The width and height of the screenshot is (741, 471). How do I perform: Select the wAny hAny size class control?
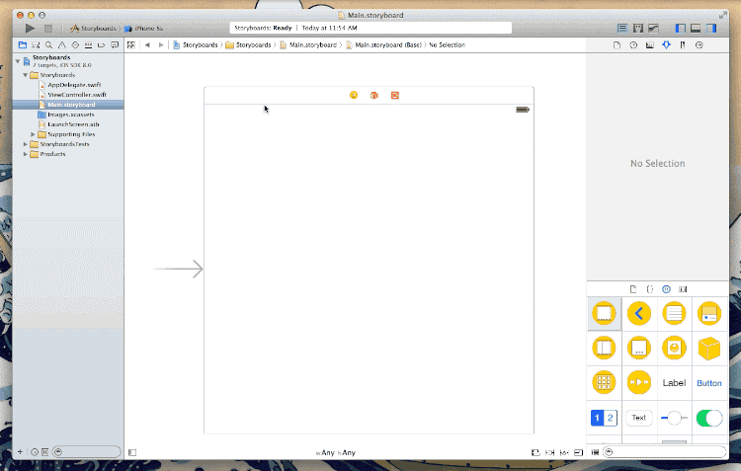[x=336, y=452]
